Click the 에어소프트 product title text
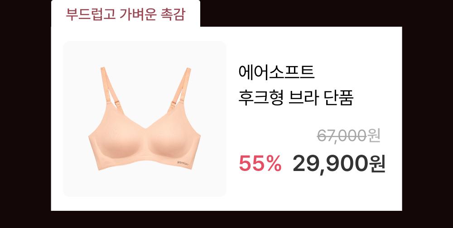Image resolution: width=453 pixels, height=228 pixels. click(x=276, y=72)
